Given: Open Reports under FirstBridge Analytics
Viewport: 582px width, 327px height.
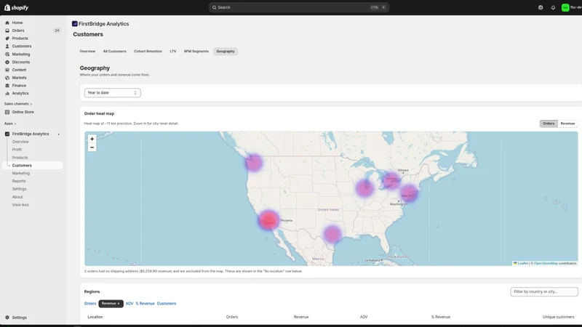Looking at the screenshot, I should point(19,181).
